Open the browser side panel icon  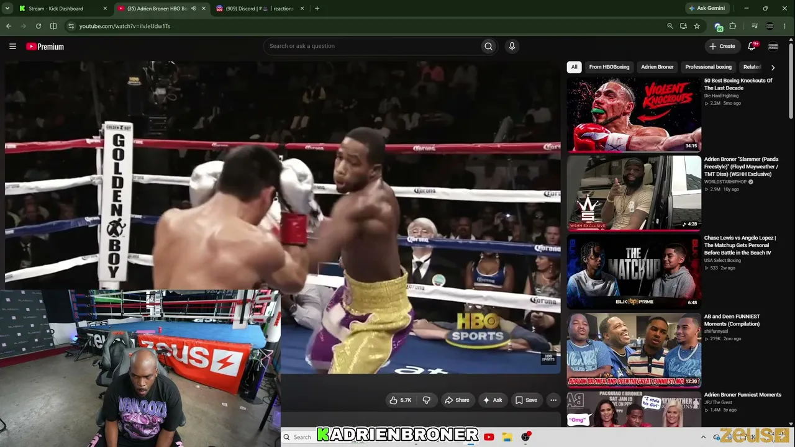click(x=53, y=26)
